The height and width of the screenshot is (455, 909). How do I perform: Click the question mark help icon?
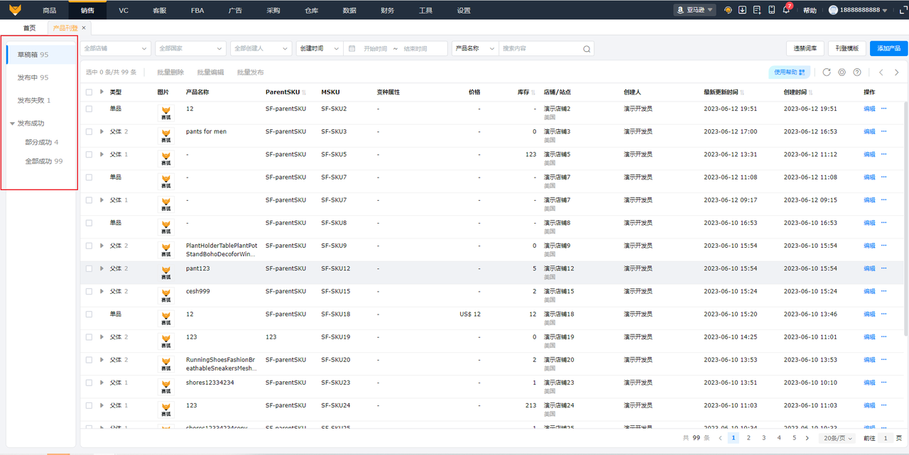click(x=857, y=72)
